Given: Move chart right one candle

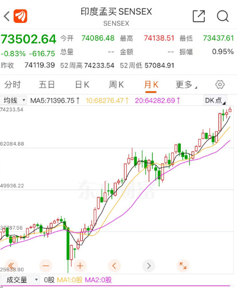Looking at the screenshot, I should point(149,266).
